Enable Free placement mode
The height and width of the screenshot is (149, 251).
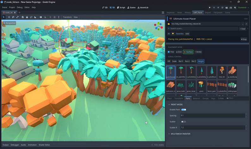coord(171,52)
